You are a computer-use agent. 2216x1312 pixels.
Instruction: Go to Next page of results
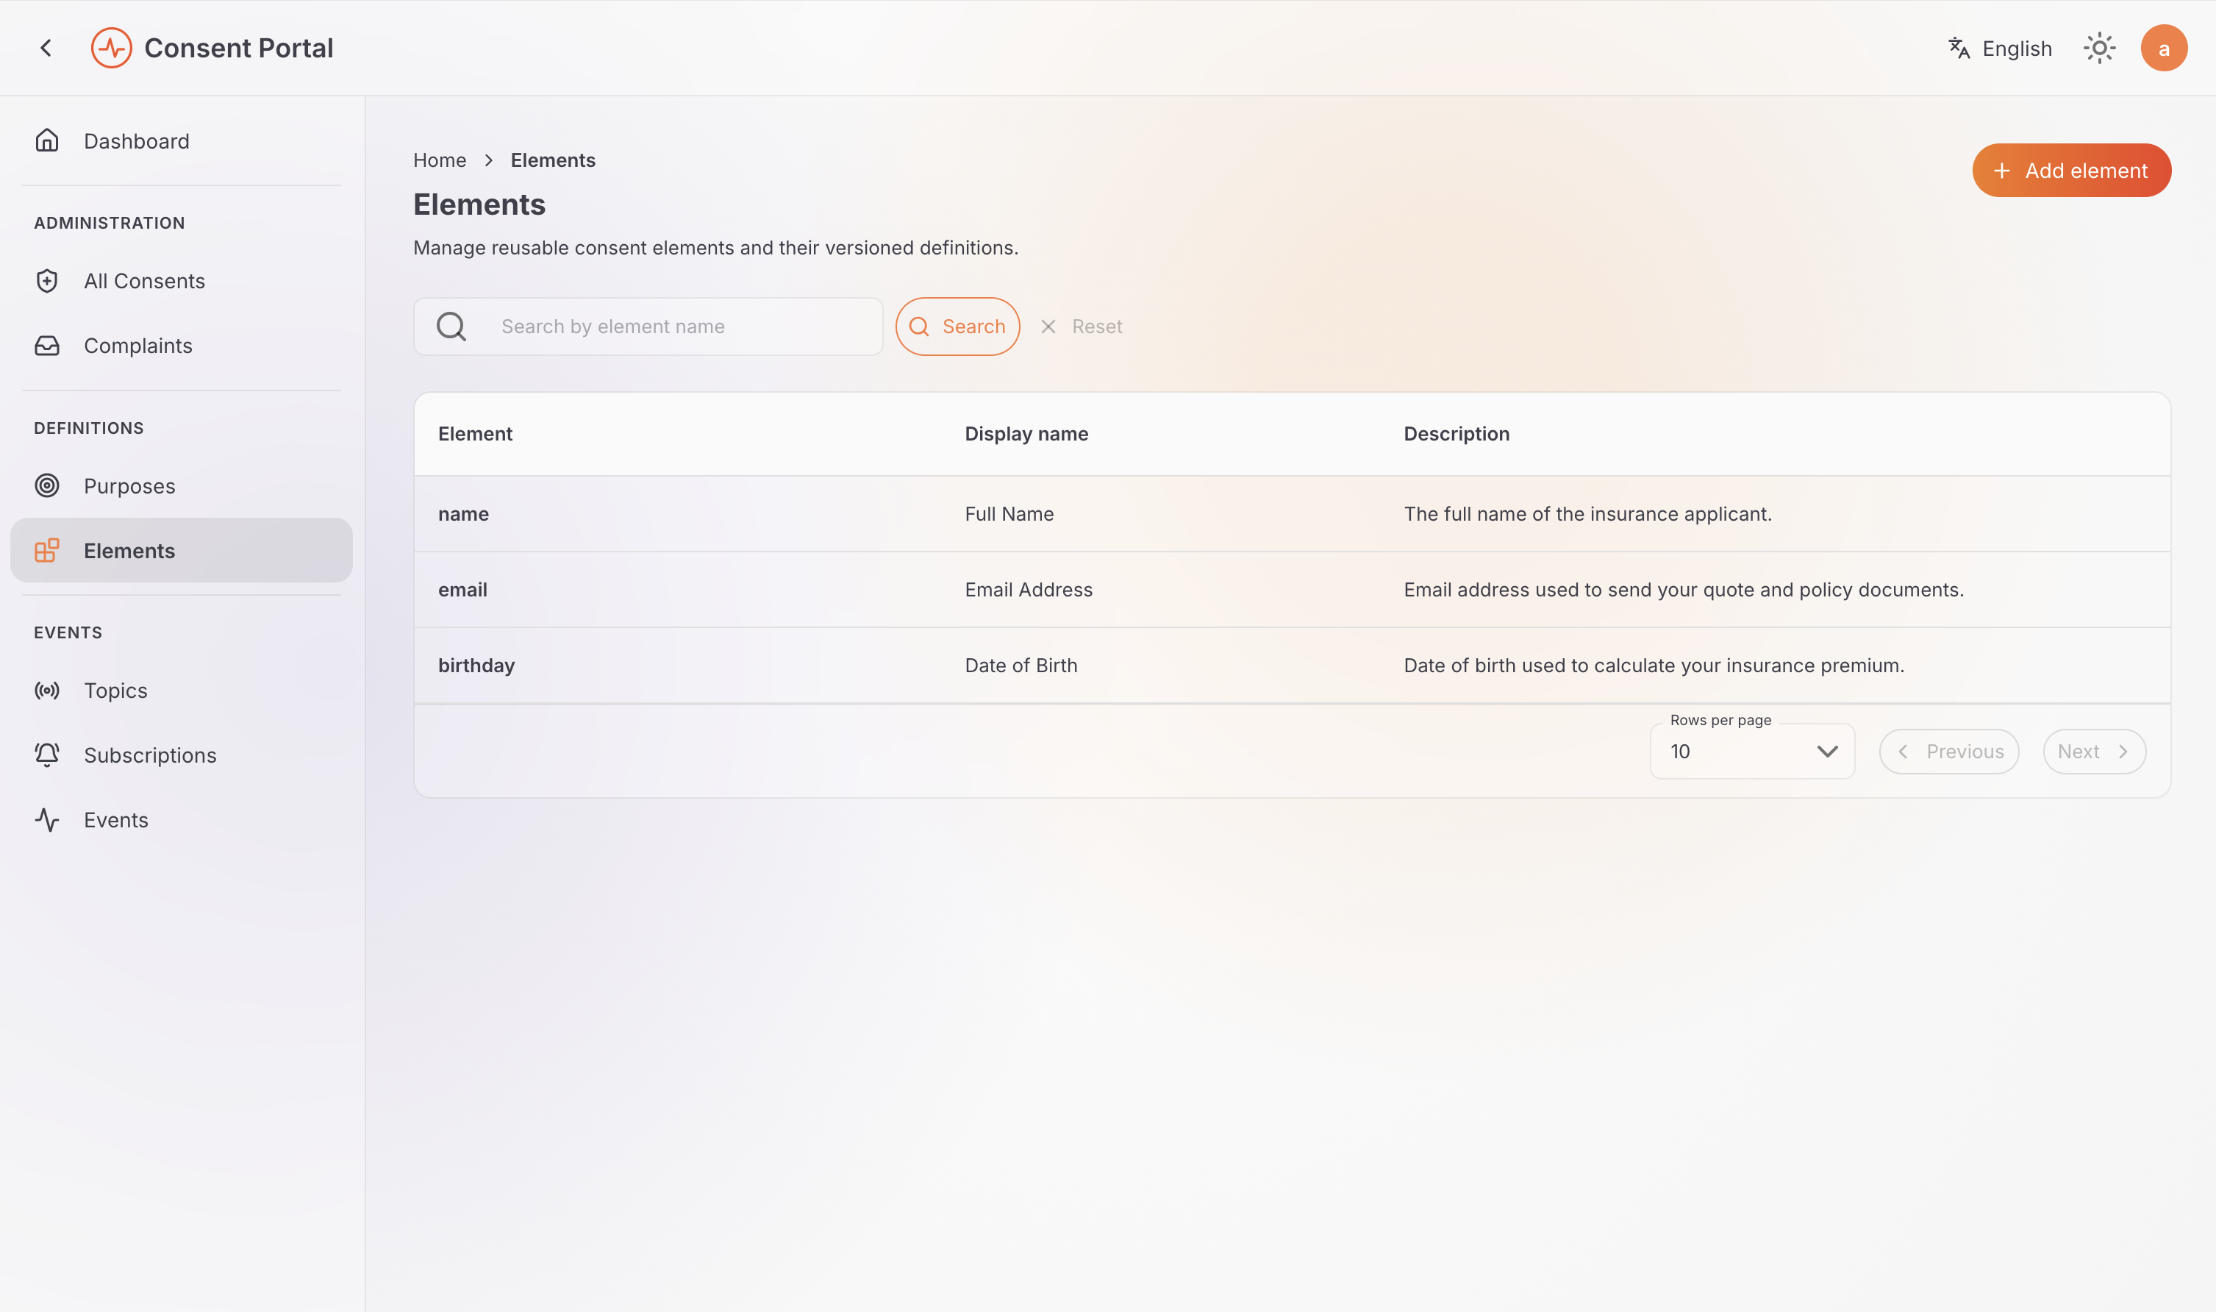point(2094,752)
